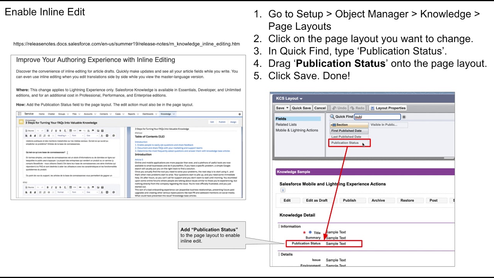Click the info icon under Lightning Experience Actions
This screenshot has height=278, width=494.
coord(283,190)
